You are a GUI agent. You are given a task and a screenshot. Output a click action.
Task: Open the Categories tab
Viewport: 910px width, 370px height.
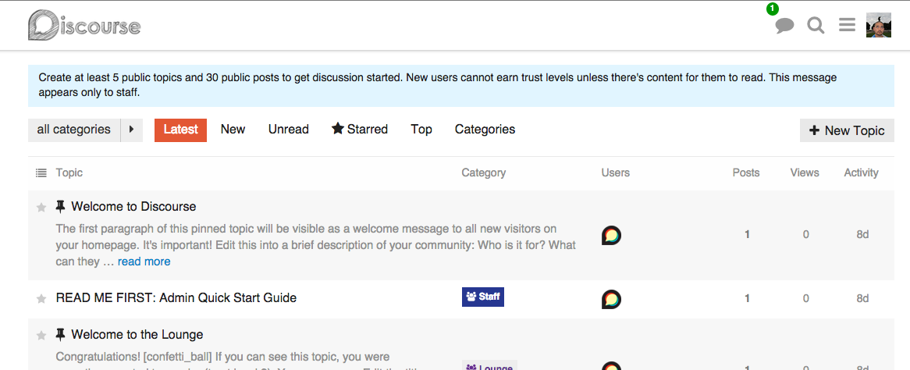[485, 130]
